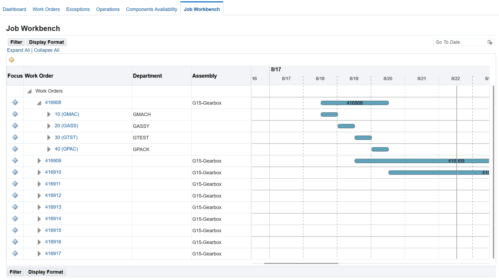Image resolution: width=499 pixels, height=280 pixels.
Task: Expand work order 416909 node
Action: (39, 161)
